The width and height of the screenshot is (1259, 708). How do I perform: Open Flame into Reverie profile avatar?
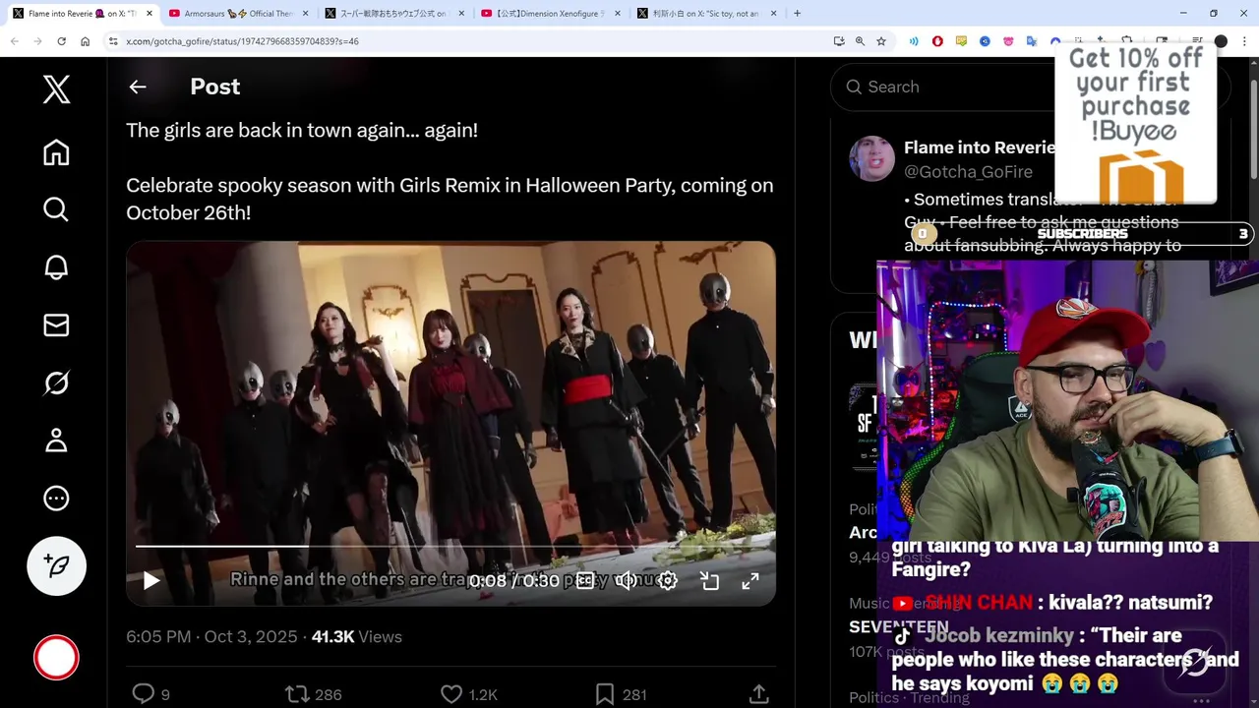pyautogui.click(x=871, y=159)
